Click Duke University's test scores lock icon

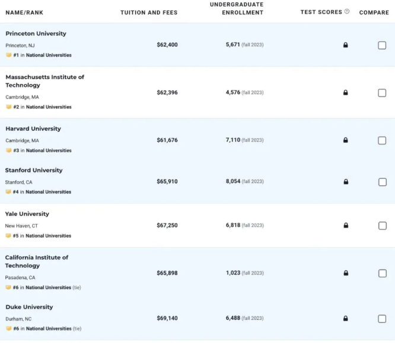coord(345,318)
